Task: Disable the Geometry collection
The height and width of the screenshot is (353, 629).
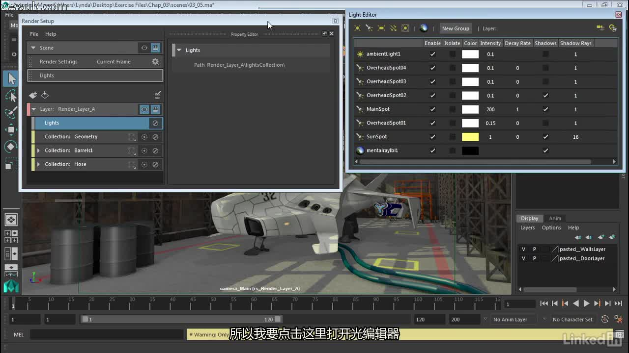Action: [x=155, y=137]
